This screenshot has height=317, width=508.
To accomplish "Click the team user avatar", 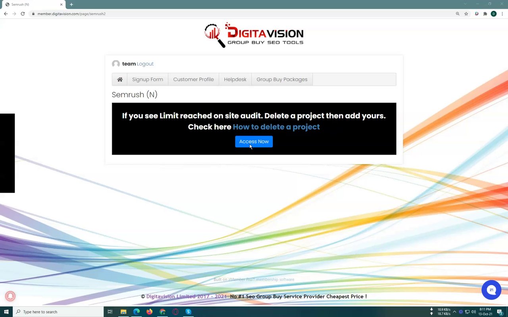I will click(116, 64).
